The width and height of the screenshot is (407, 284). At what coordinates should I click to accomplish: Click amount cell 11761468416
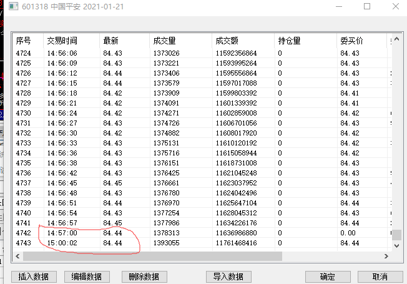236,243
